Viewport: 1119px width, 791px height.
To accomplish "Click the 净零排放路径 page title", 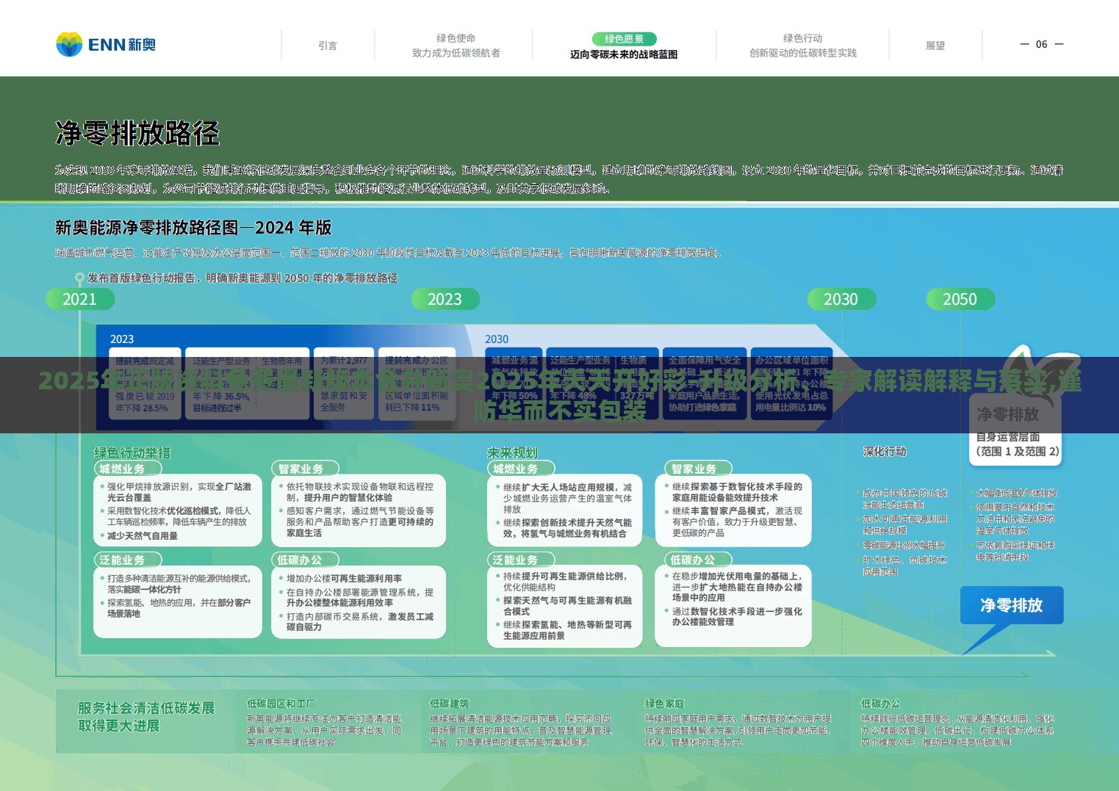I will pyautogui.click(x=137, y=134).
